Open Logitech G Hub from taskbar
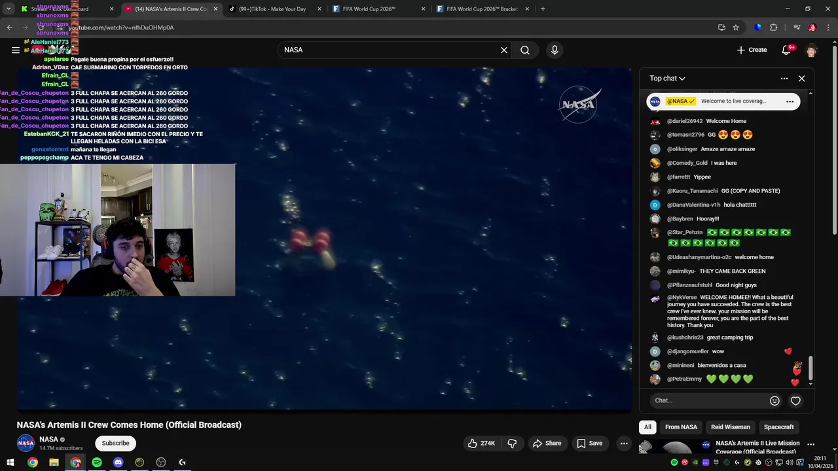The image size is (838, 471). click(182, 462)
